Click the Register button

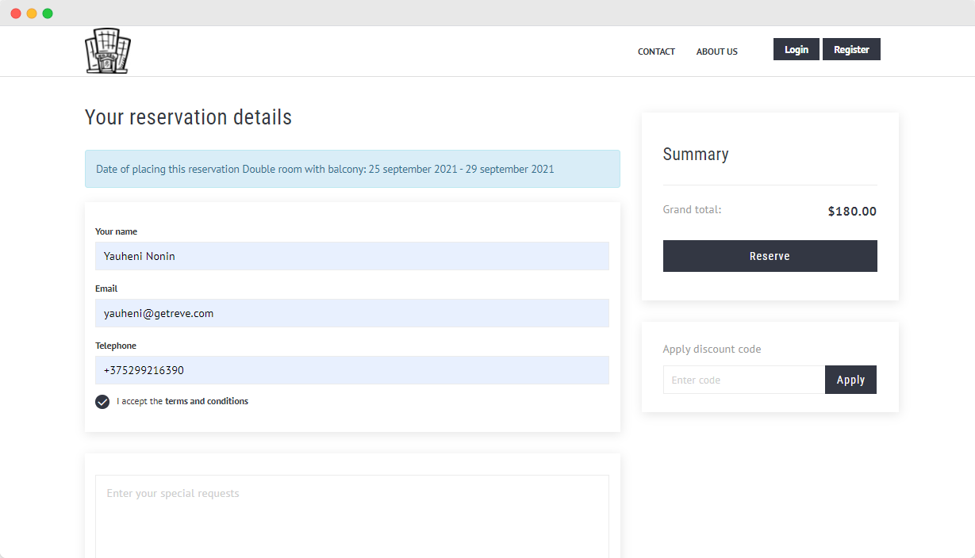click(851, 49)
